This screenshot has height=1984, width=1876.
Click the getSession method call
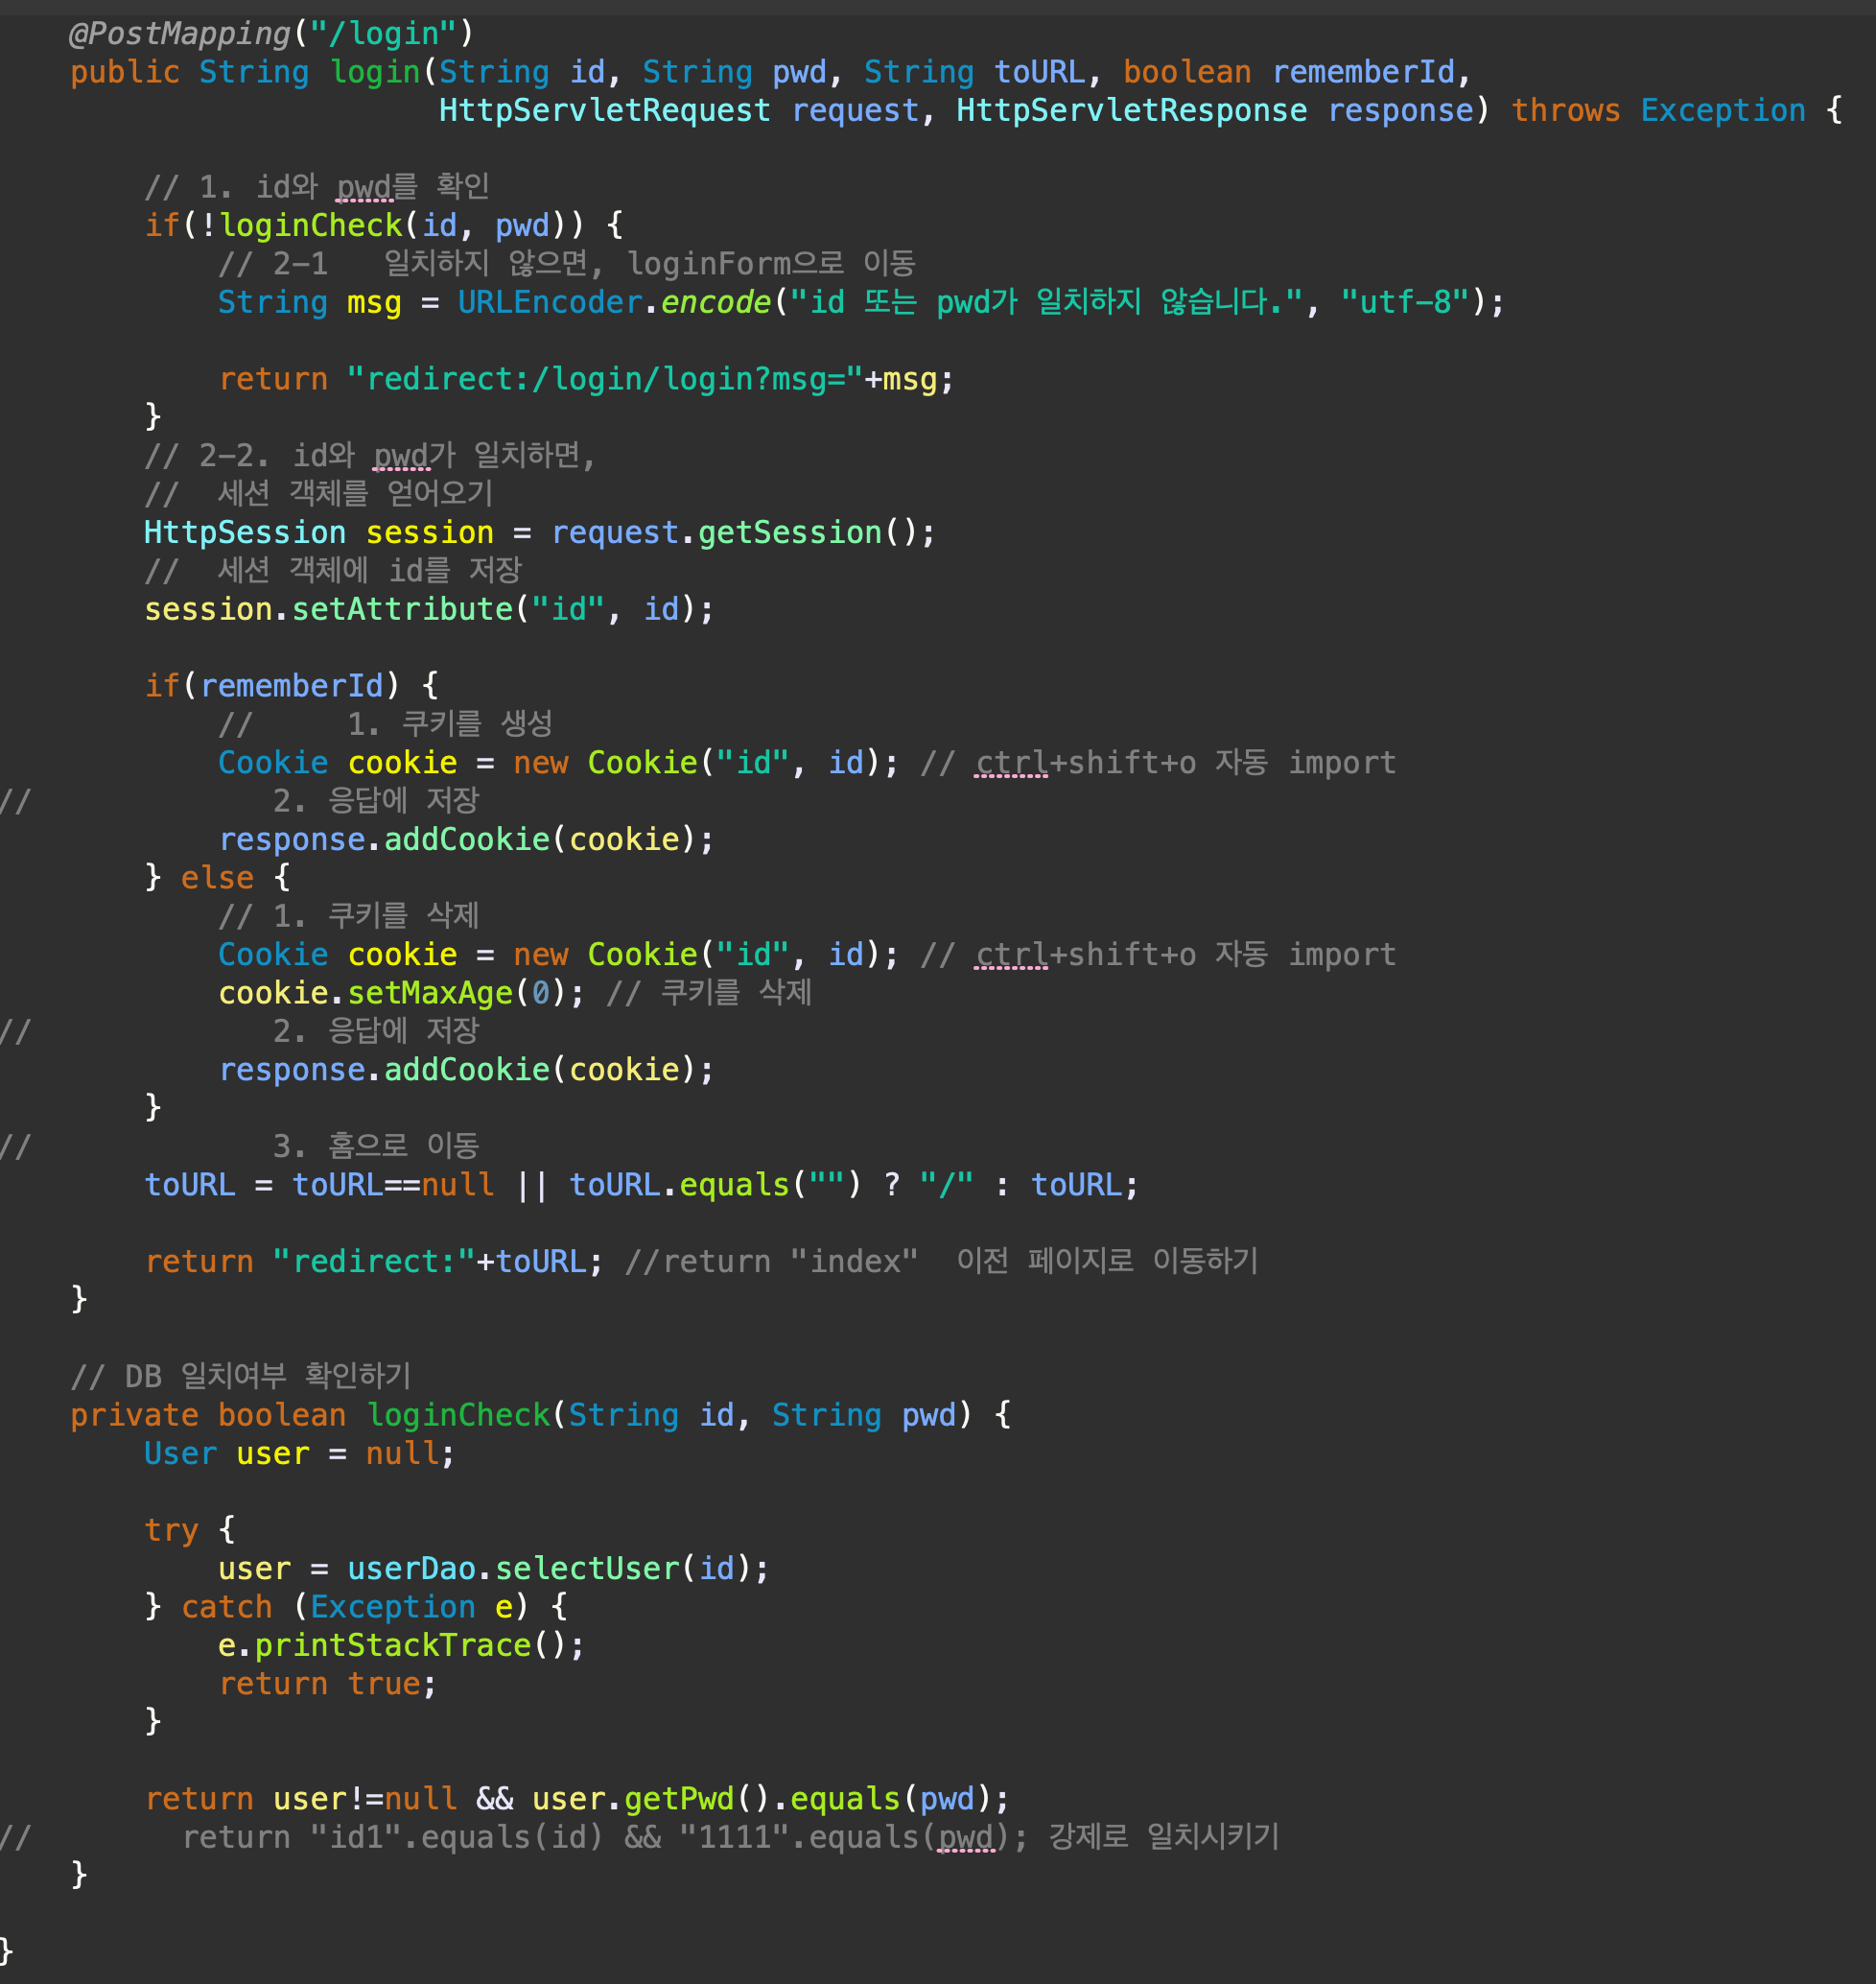tap(789, 532)
